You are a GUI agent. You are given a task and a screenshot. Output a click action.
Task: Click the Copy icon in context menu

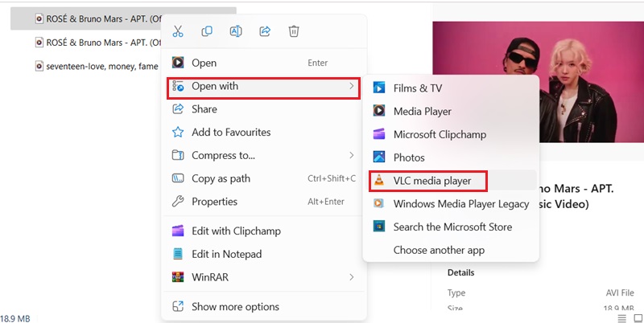207,31
